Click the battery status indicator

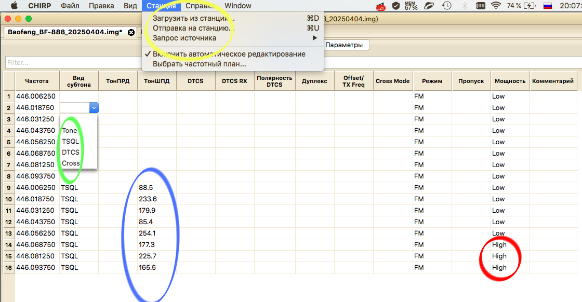(x=521, y=6)
